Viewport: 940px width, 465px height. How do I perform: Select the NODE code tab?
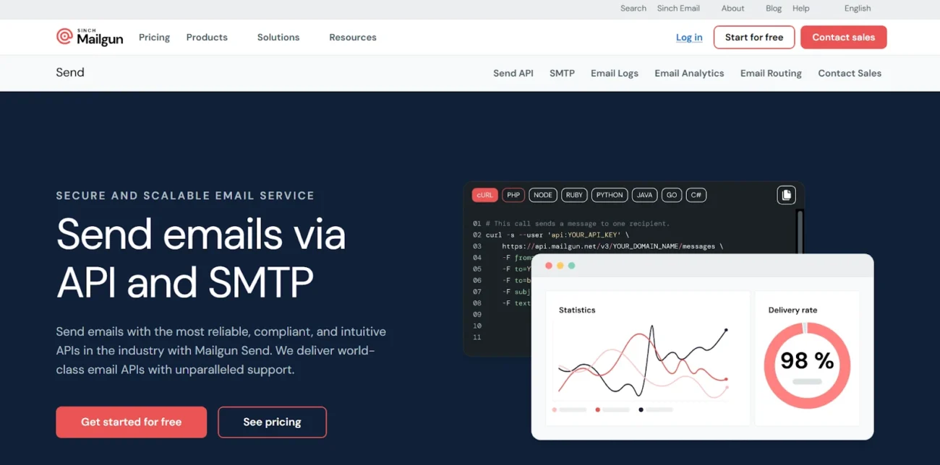(543, 195)
